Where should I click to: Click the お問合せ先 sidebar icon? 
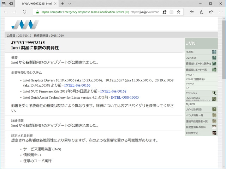[x=214, y=133]
